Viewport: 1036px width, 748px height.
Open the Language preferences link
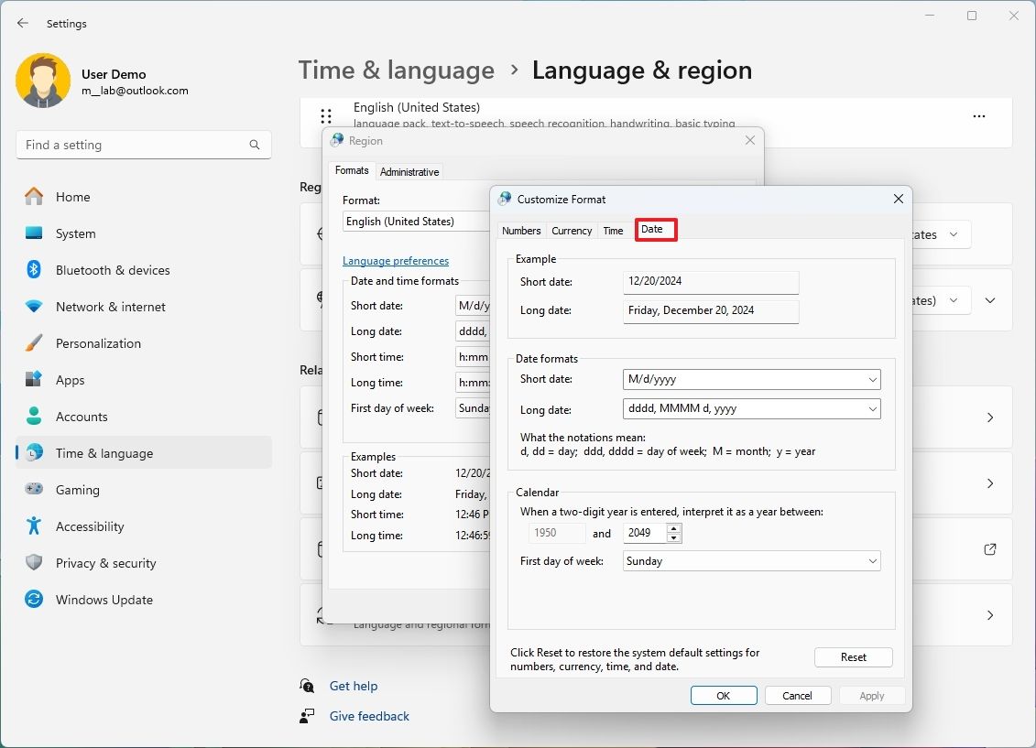pyautogui.click(x=396, y=260)
